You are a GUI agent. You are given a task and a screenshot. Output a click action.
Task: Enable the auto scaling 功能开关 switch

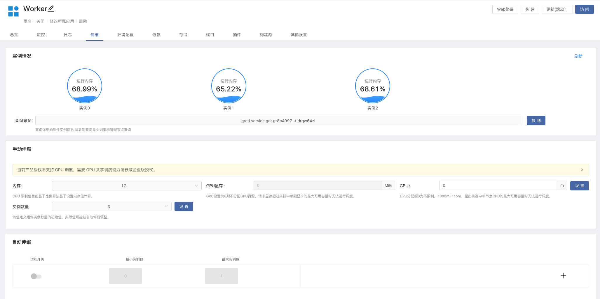pos(36,276)
